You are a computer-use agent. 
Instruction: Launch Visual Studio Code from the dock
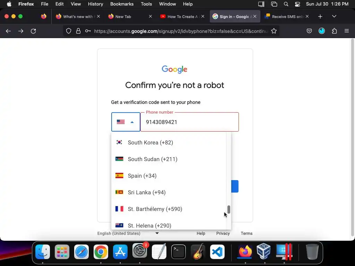click(217, 252)
